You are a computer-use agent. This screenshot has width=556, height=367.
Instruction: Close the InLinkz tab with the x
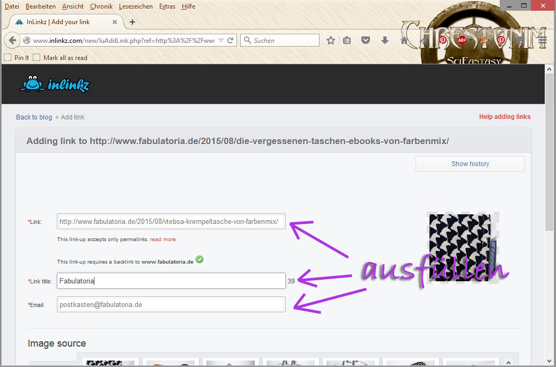[x=115, y=22]
